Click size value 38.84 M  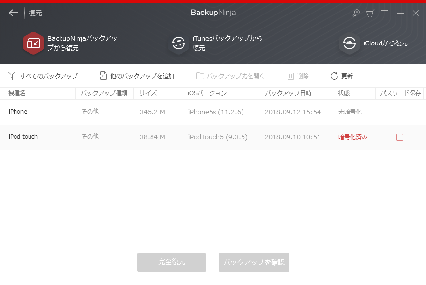point(152,137)
